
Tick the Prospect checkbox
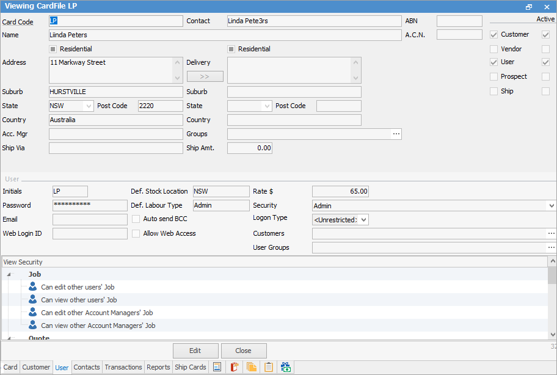(x=494, y=77)
